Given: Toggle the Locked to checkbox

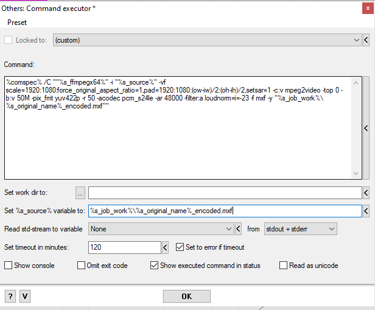Looking at the screenshot, I should point(8,40).
